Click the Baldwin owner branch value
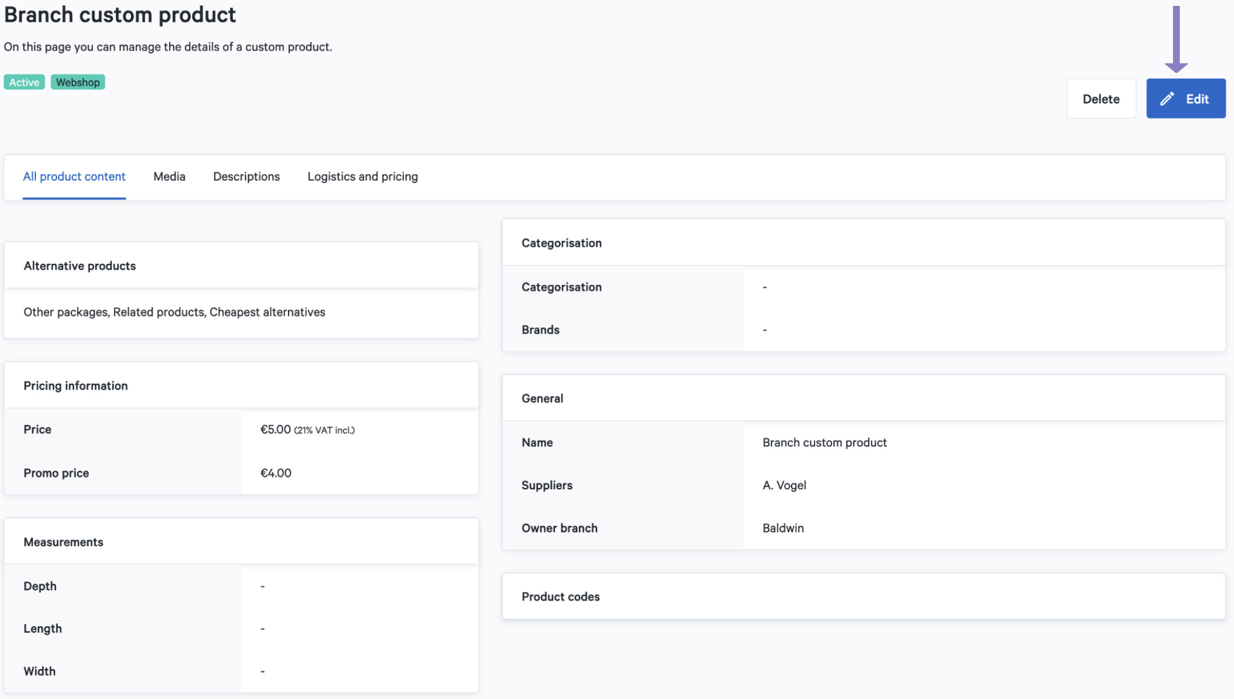 click(x=783, y=527)
